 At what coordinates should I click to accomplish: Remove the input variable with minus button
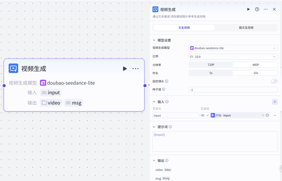[275, 115]
